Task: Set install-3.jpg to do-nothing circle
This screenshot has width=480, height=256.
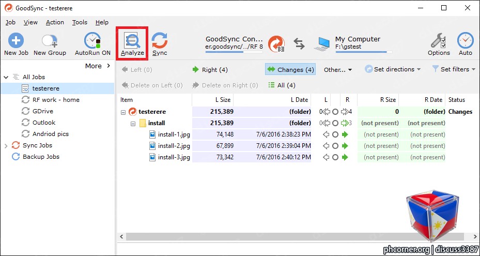Action: pyautogui.click(x=335, y=157)
